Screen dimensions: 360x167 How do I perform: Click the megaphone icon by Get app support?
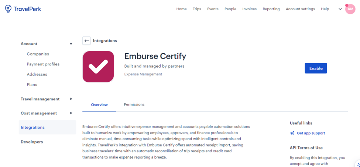pos(292,133)
